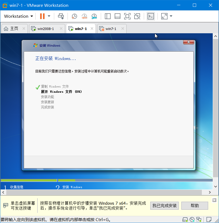Click the CD/DVD status icon

192,219
